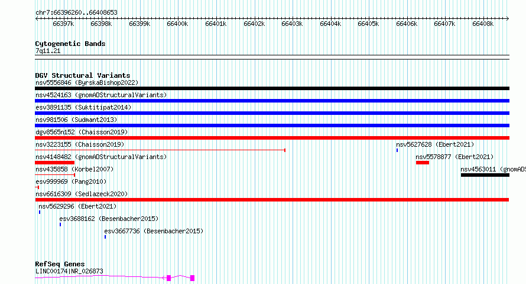Select the blue esv3688162 marker
The width and height of the screenshot is (526, 284).
point(60,224)
